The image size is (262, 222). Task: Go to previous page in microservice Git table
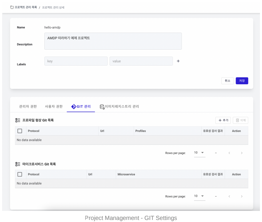point(229,196)
